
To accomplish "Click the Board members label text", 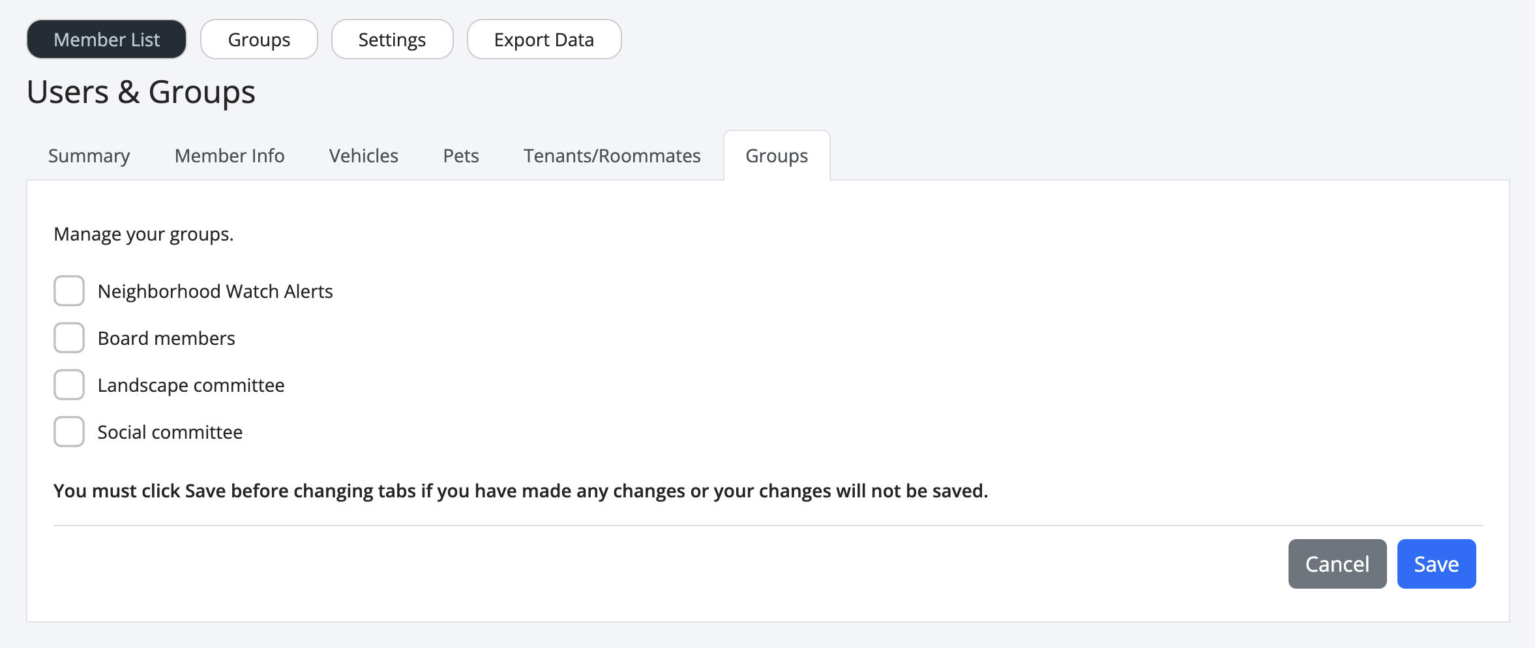I will pyautogui.click(x=166, y=338).
